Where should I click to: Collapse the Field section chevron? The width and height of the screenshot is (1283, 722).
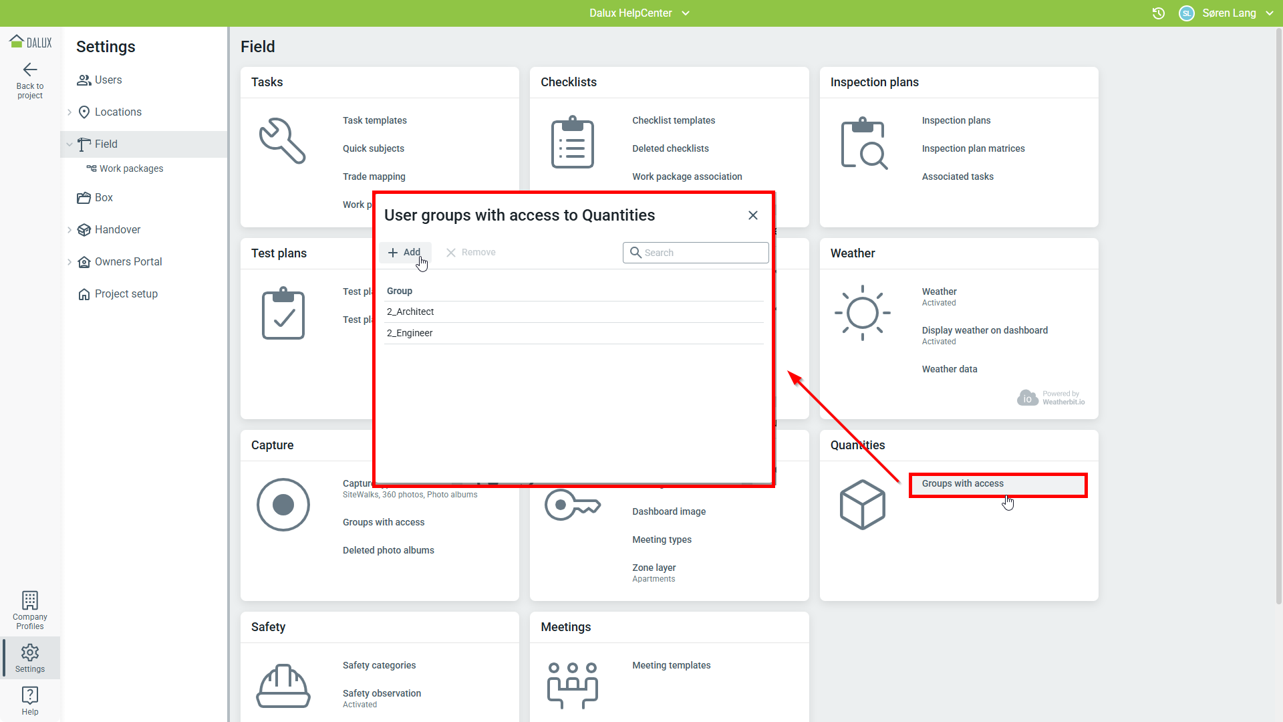pyautogui.click(x=69, y=144)
